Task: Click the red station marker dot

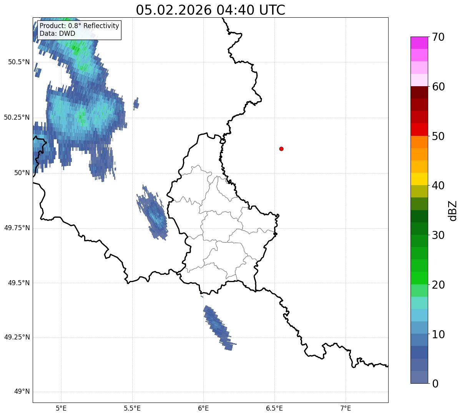Action: 281,149
